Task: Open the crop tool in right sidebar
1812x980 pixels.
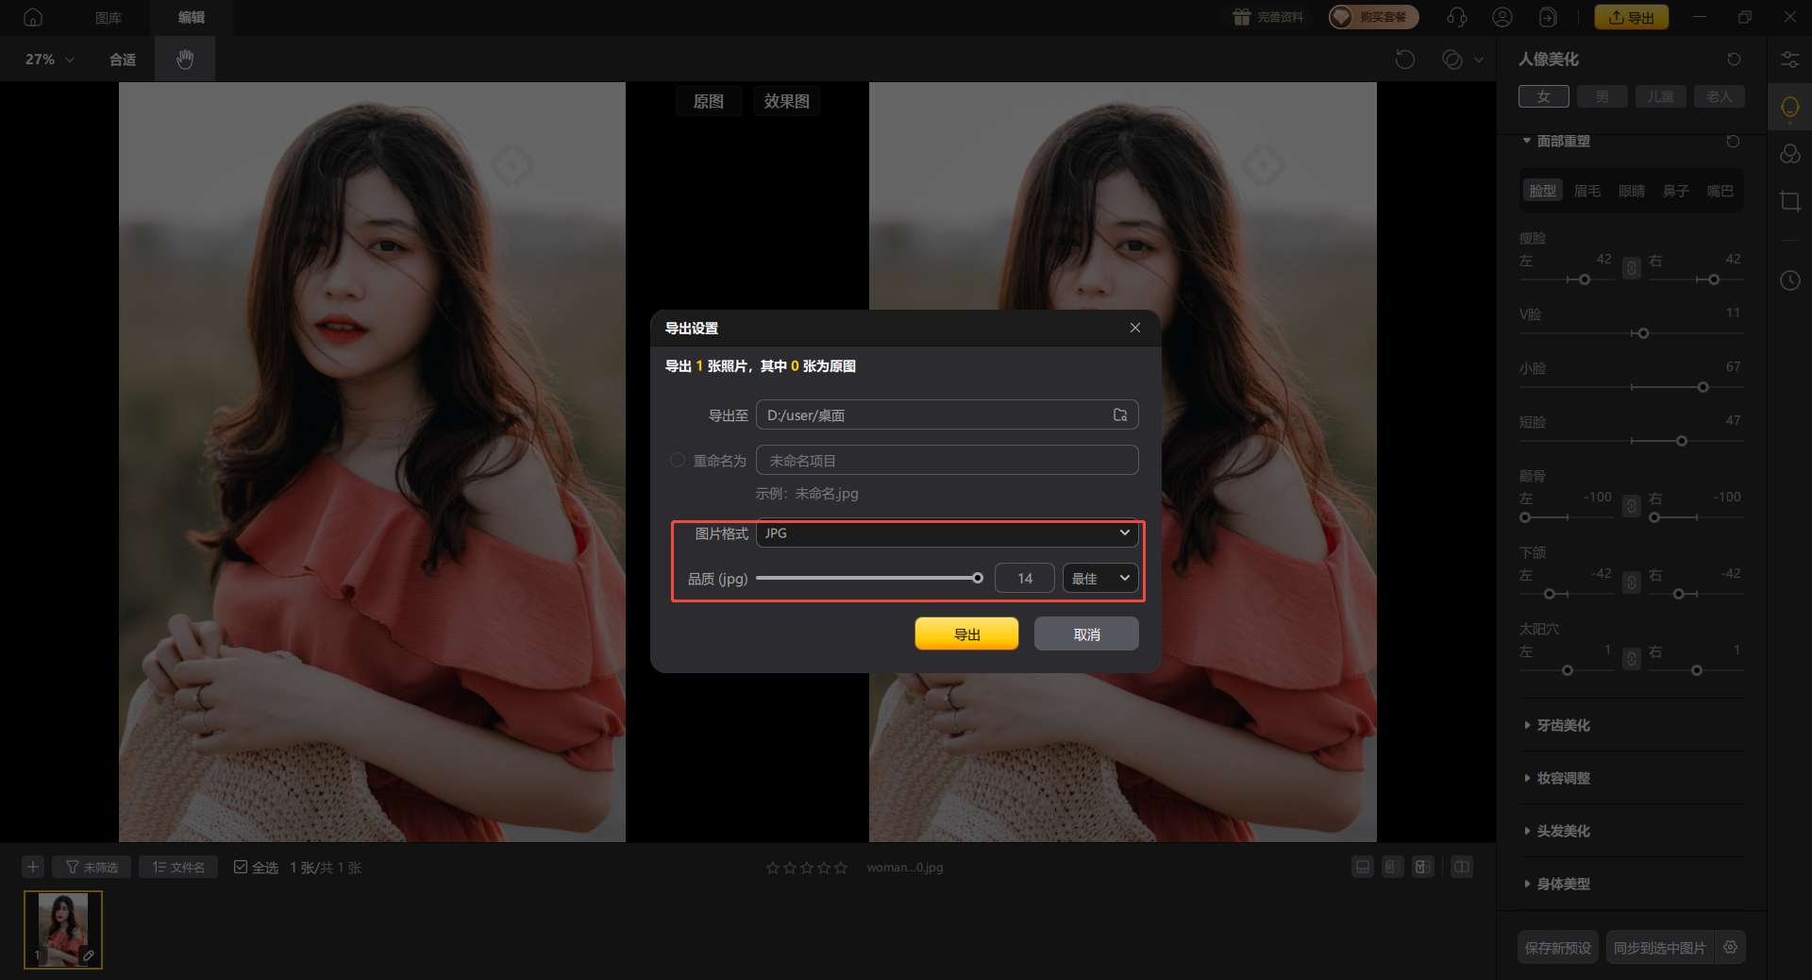Action: pyautogui.click(x=1789, y=201)
